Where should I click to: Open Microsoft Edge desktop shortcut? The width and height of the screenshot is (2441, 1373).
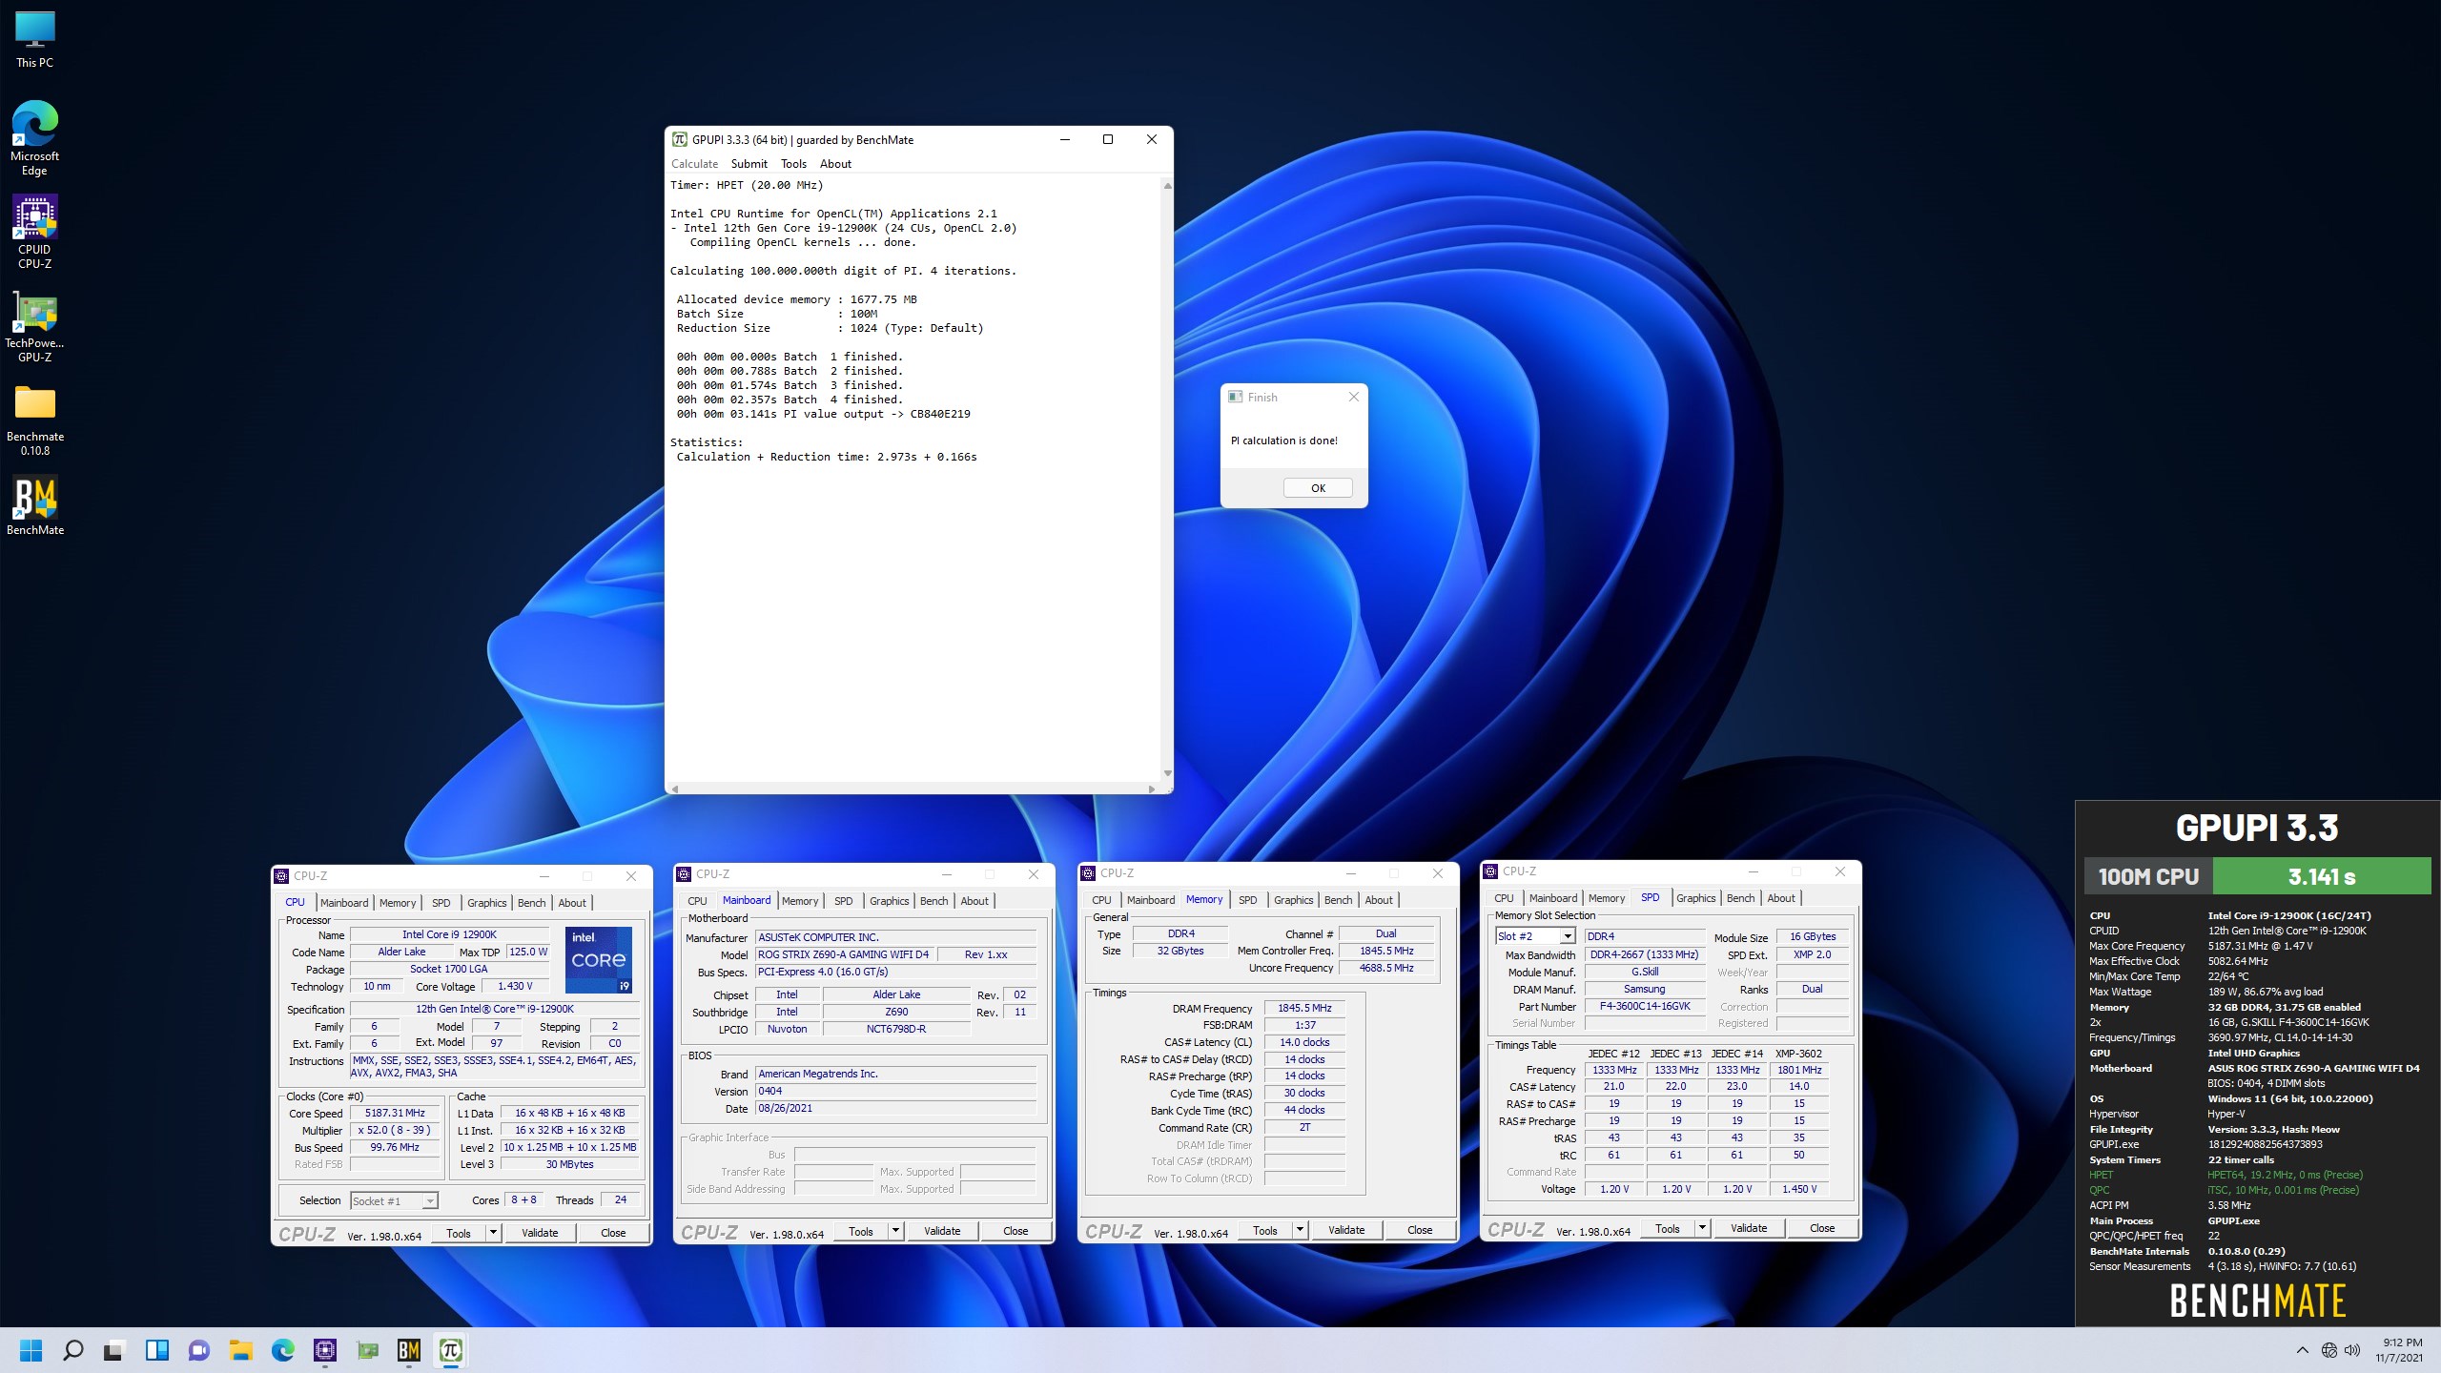[34, 138]
